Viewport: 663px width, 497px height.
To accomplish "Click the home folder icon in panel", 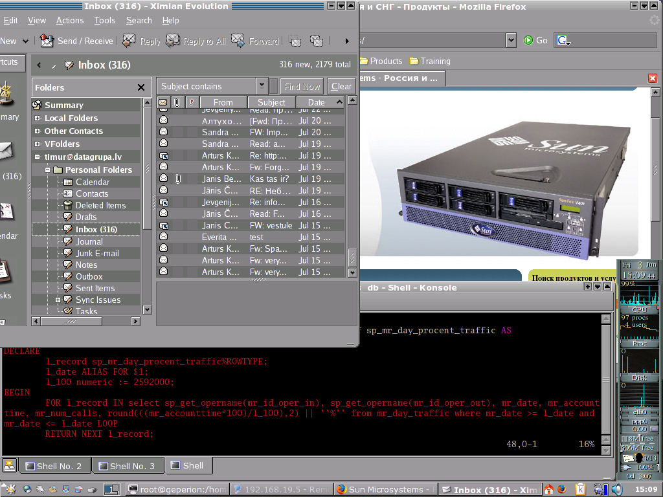I will pyautogui.click(x=549, y=489).
